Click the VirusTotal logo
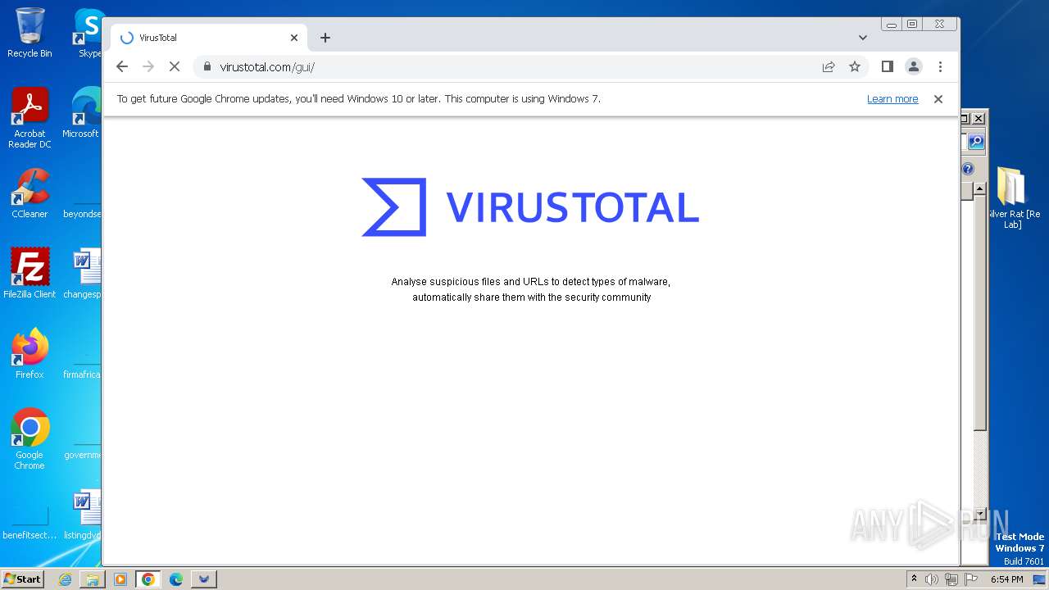1049x590 pixels. pyautogui.click(x=530, y=207)
